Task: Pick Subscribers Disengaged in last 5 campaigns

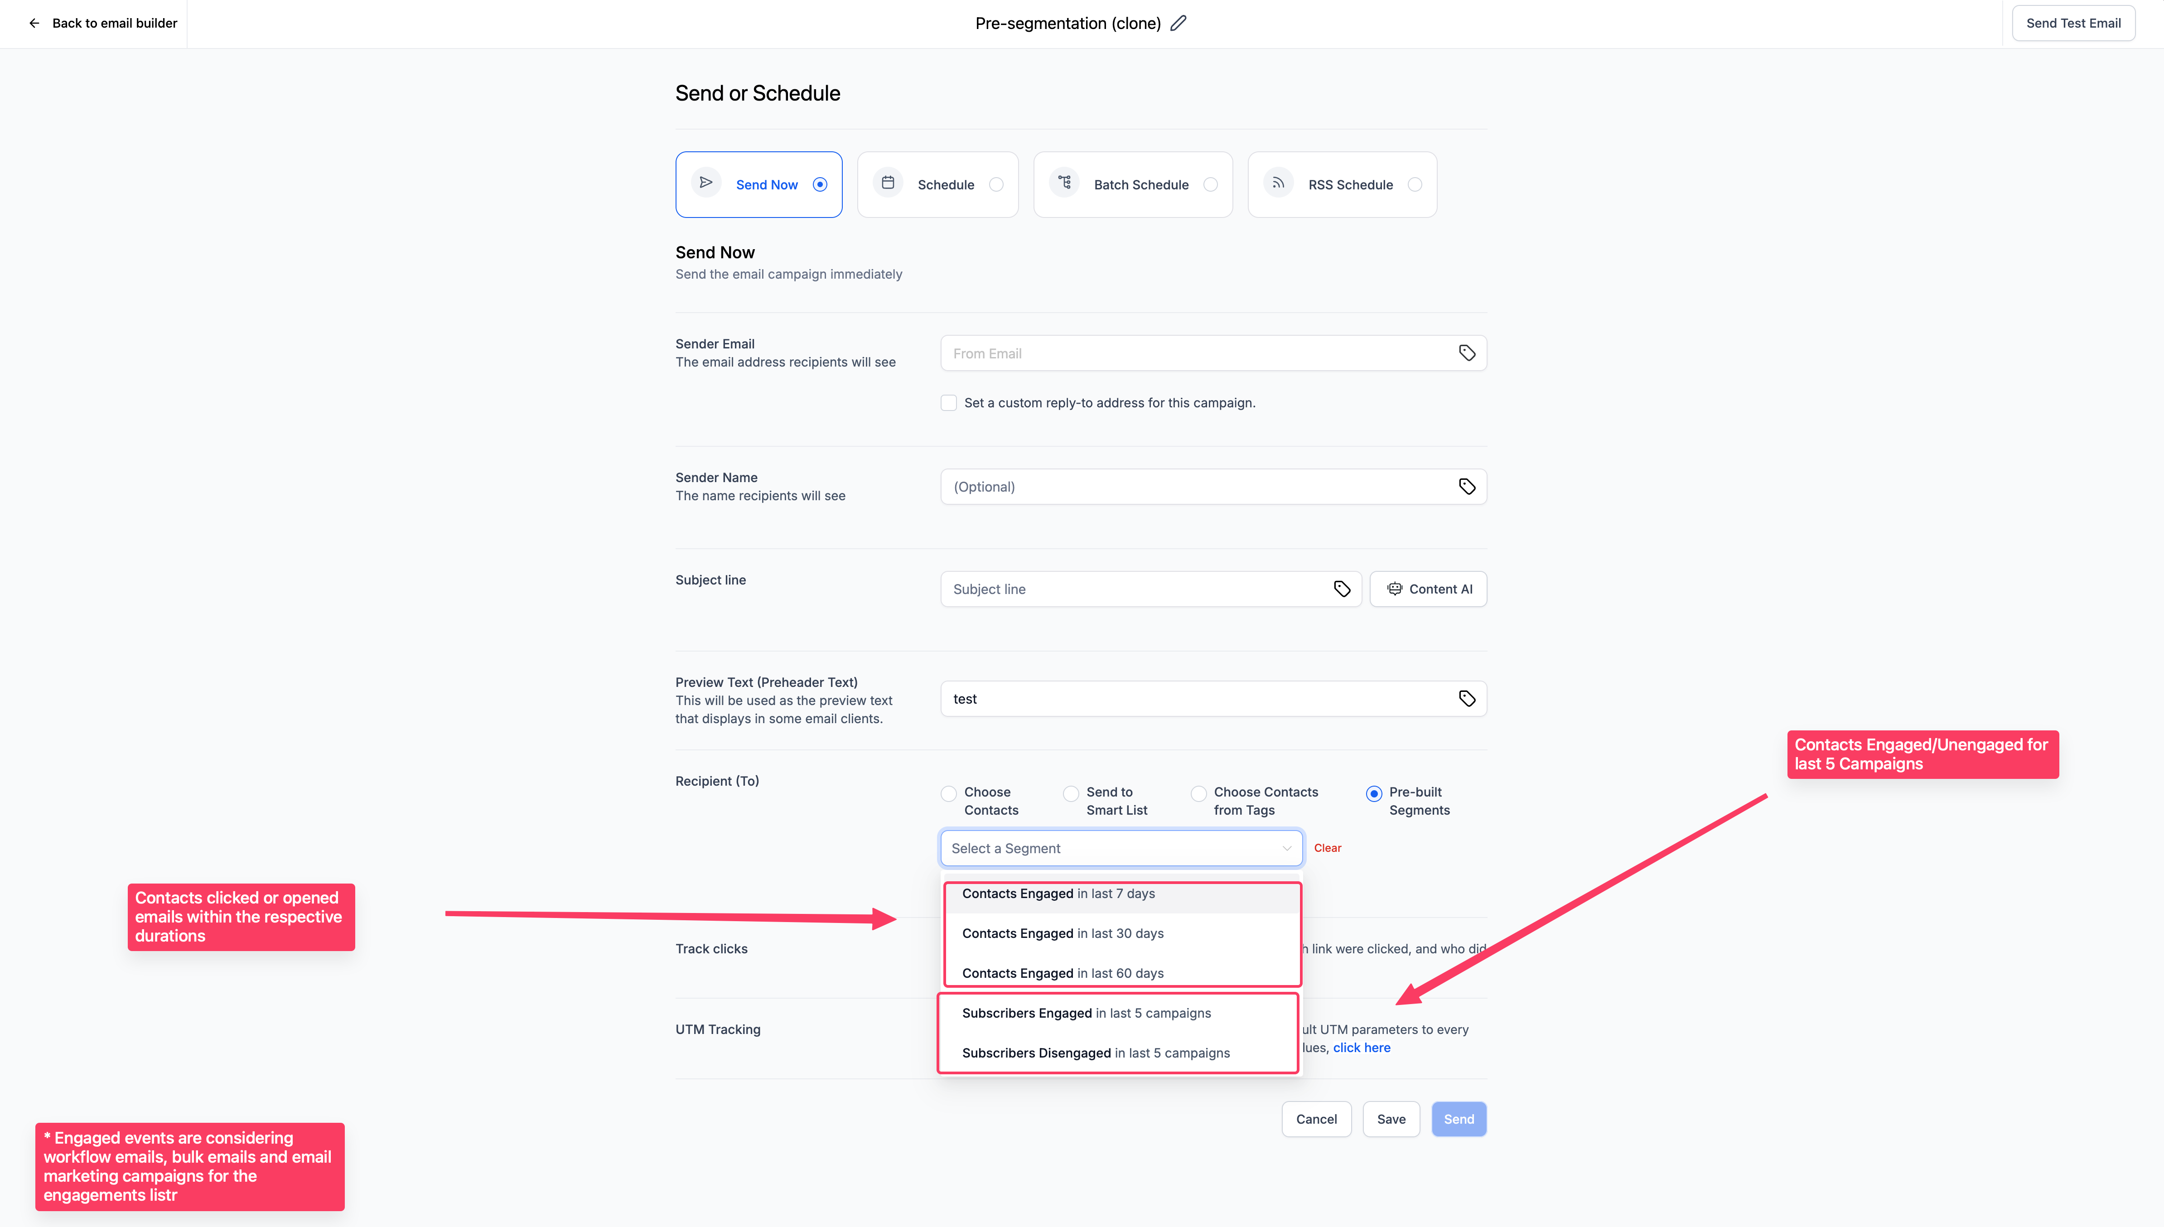Action: (x=1096, y=1053)
